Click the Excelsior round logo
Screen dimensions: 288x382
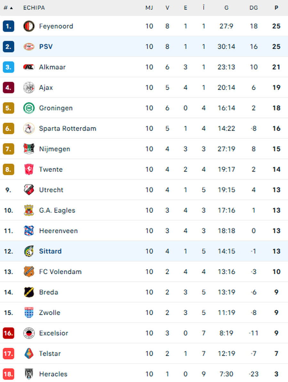click(x=29, y=333)
